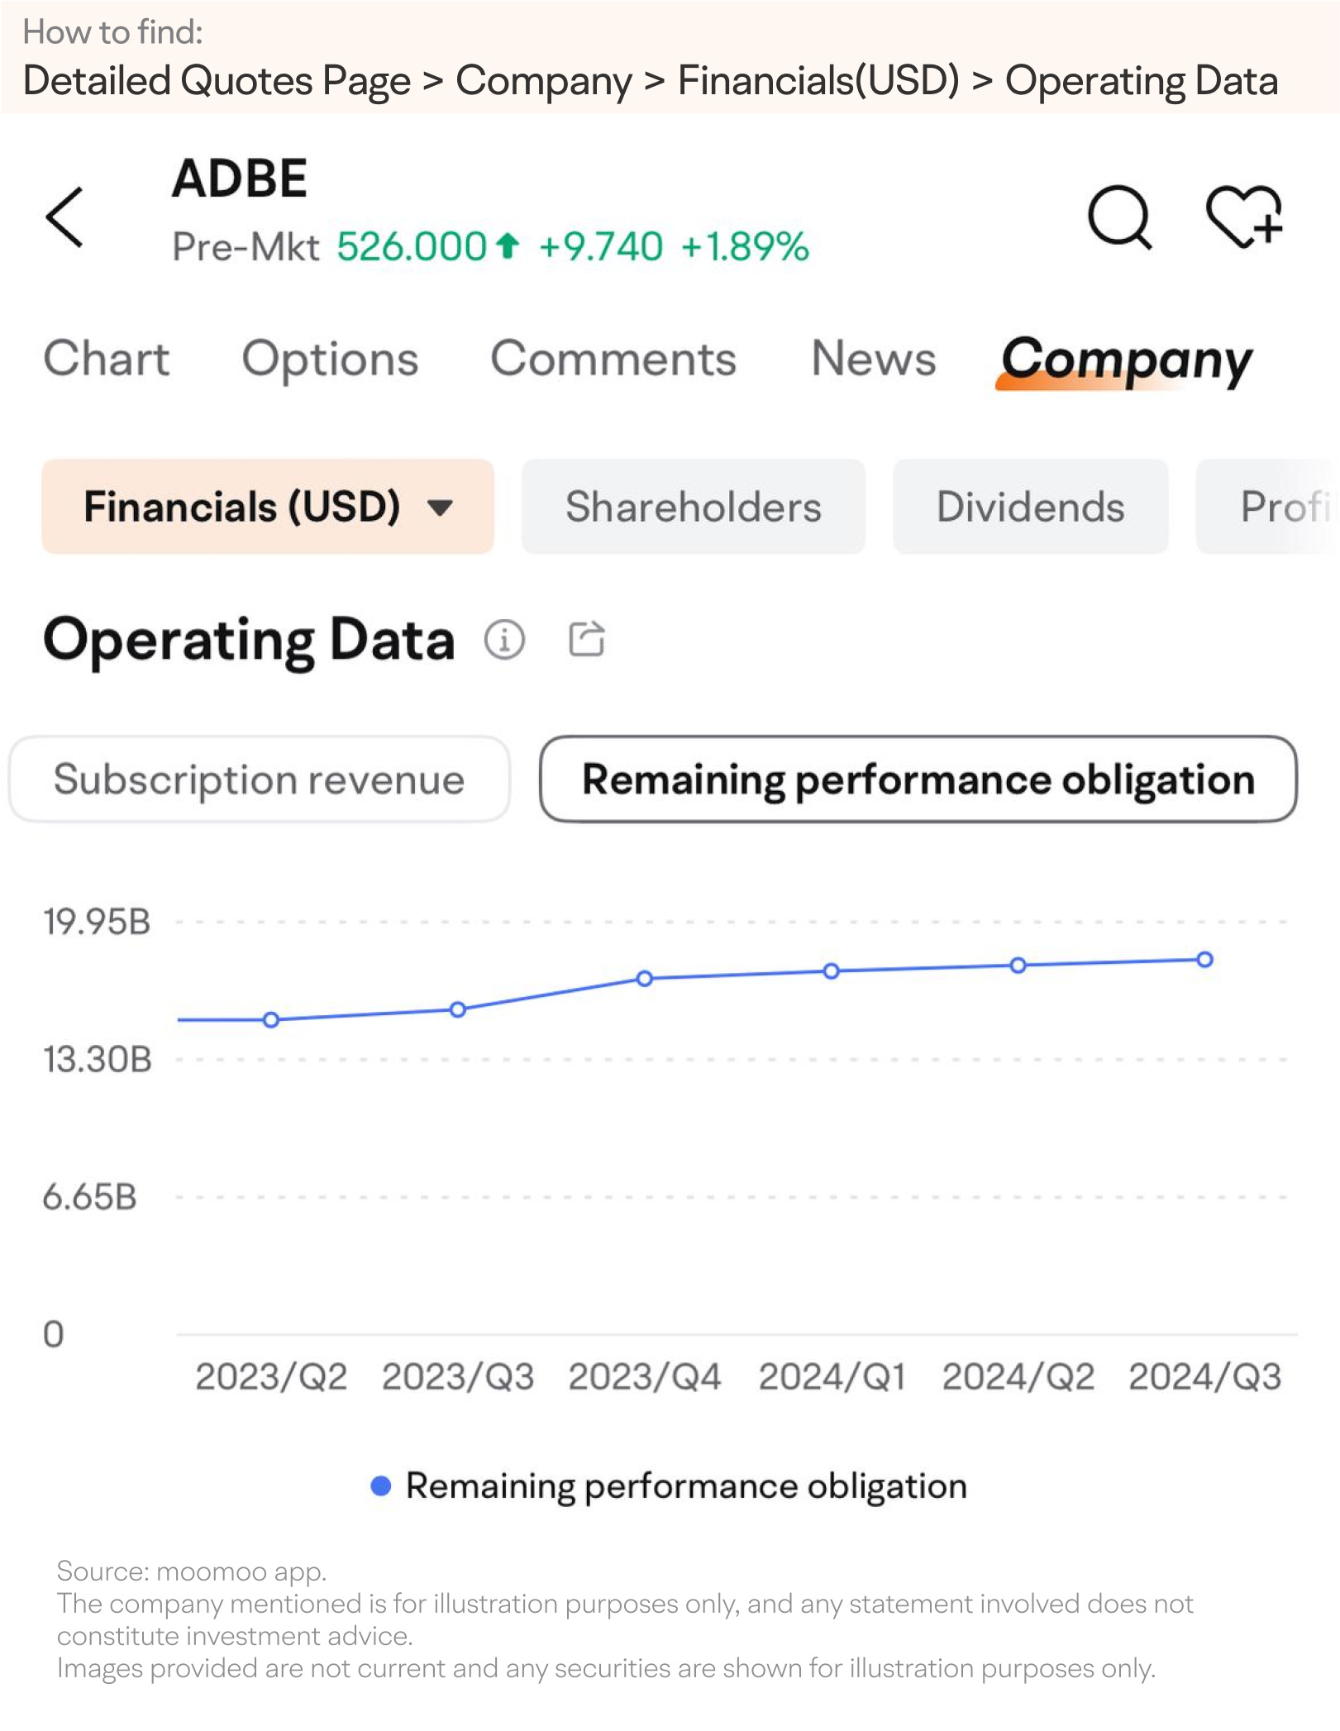Switch to the Chart tab
This screenshot has width=1340, height=1731.
coord(107,359)
